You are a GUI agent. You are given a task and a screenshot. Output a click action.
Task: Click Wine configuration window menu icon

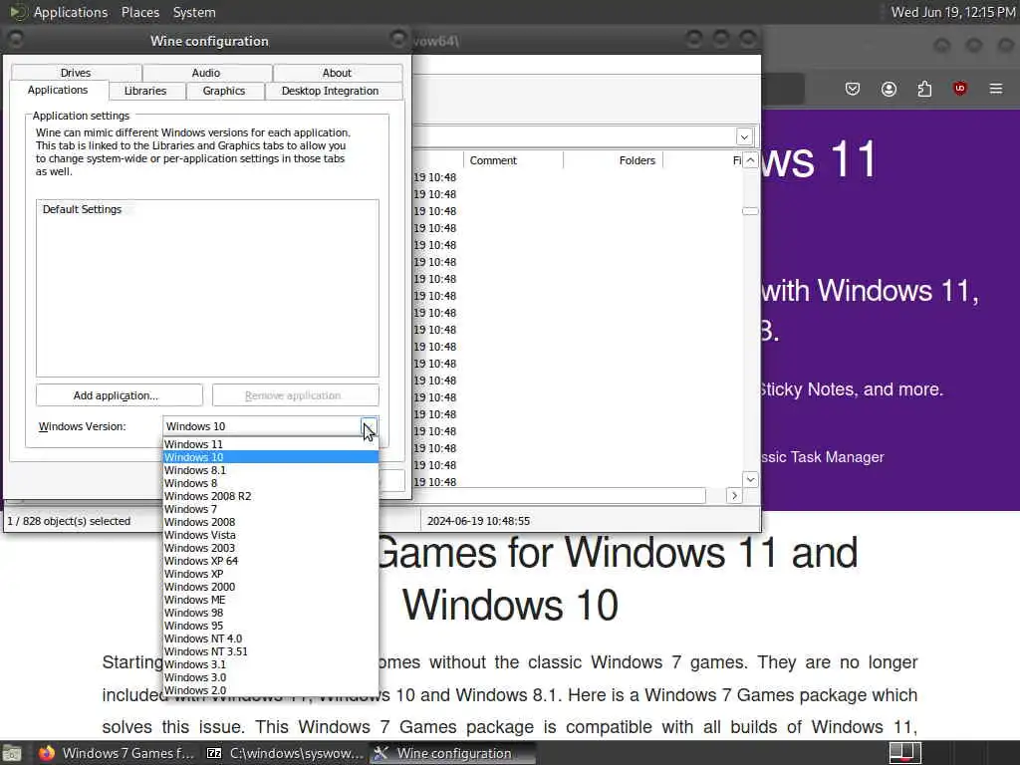coord(16,40)
